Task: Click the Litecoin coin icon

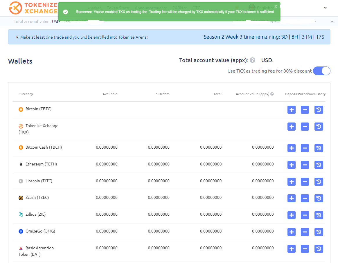Action: [21, 181]
